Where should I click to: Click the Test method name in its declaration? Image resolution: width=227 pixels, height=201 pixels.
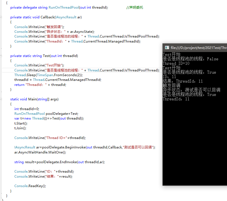click(x=46, y=56)
